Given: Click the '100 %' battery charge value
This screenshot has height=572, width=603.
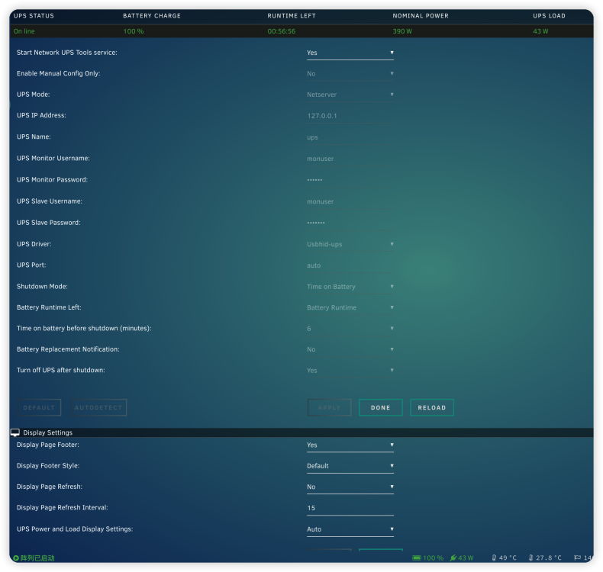Looking at the screenshot, I should [134, 31].
